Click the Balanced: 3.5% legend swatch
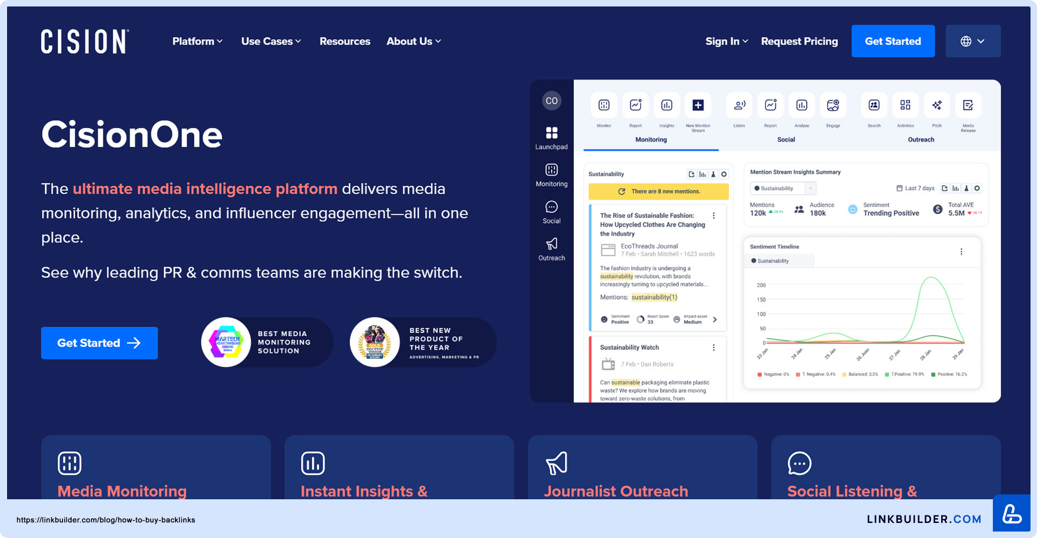The image size is (1037, 538). 844,374
